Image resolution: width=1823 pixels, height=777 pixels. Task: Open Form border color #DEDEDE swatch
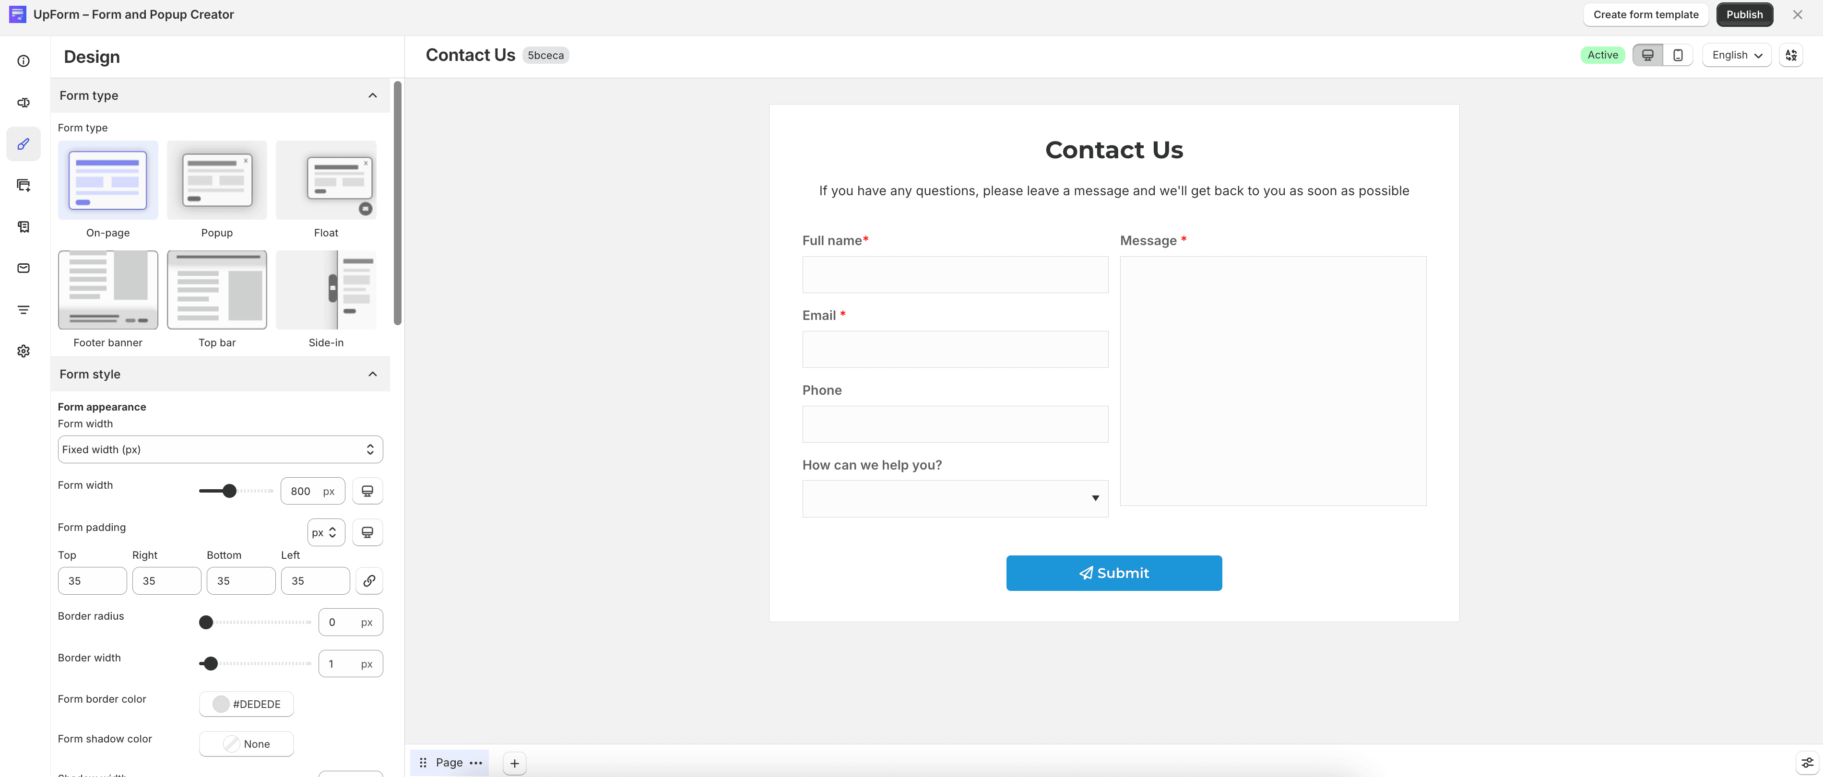(246, 704)
